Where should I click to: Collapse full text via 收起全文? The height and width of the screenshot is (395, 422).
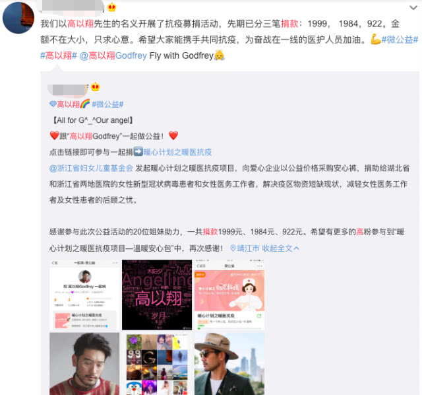(x=280, y=248)
